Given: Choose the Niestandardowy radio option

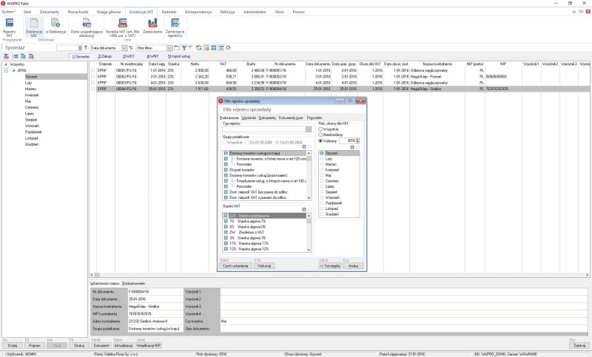Looking at the screenshot, I should coord(320,134).
